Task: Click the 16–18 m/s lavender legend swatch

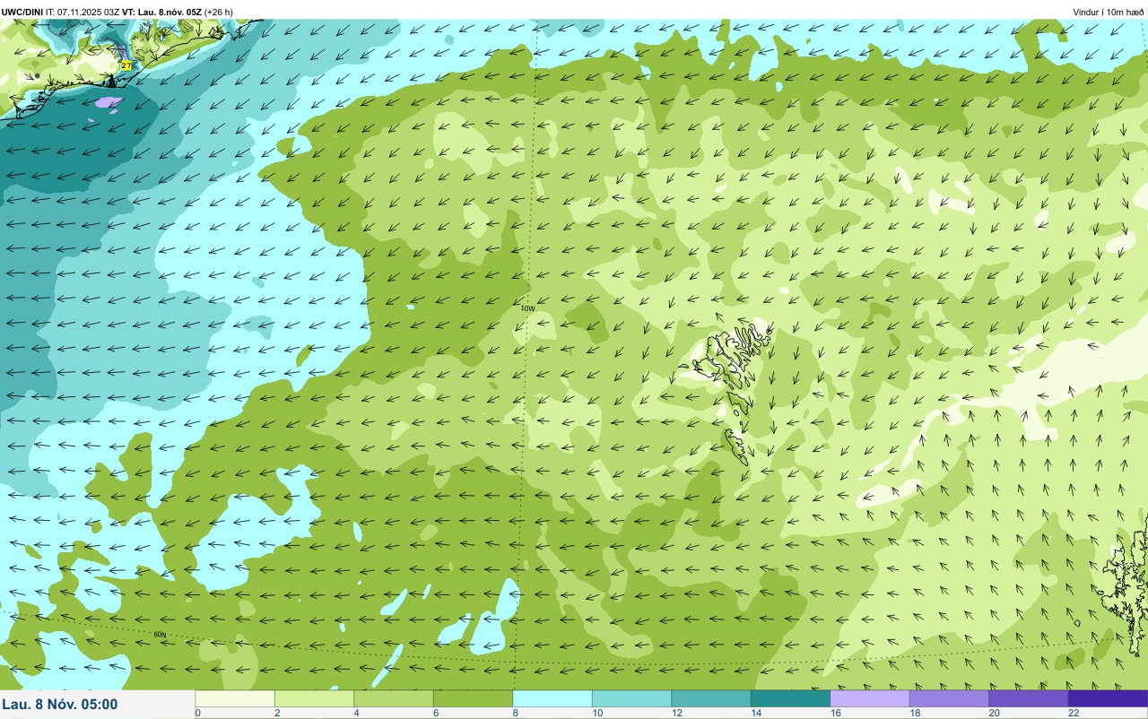Action: tap(870, 698)
